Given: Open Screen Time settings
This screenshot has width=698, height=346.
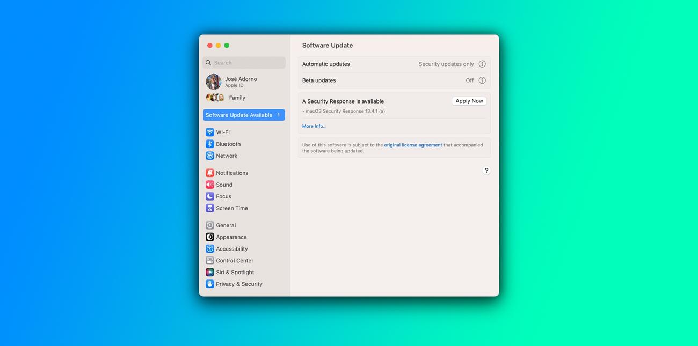Looking at the screenshot, I should (231, 208).
